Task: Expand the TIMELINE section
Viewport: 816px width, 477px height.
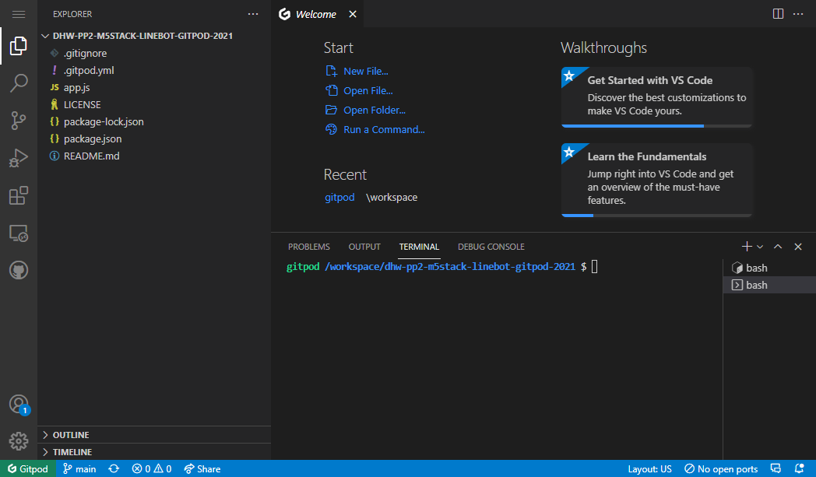Action: click(x=154, y=452)
